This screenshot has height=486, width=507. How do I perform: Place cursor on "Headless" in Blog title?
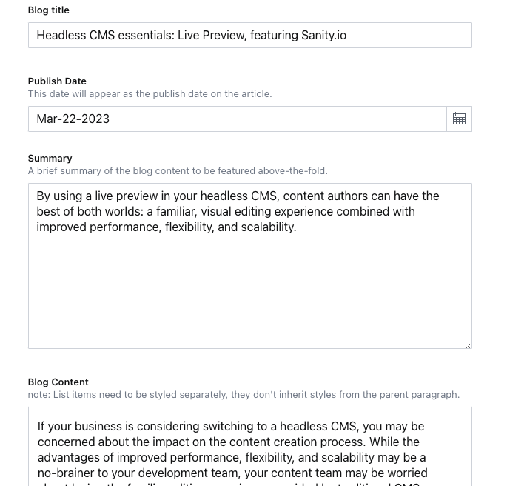60,35
